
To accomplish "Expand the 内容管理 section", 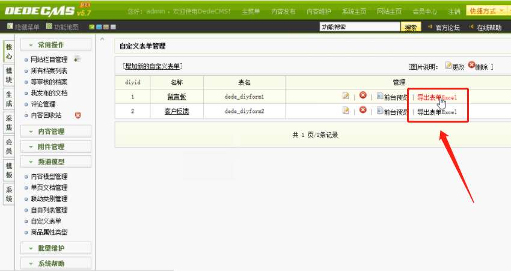I will point(56,131).
